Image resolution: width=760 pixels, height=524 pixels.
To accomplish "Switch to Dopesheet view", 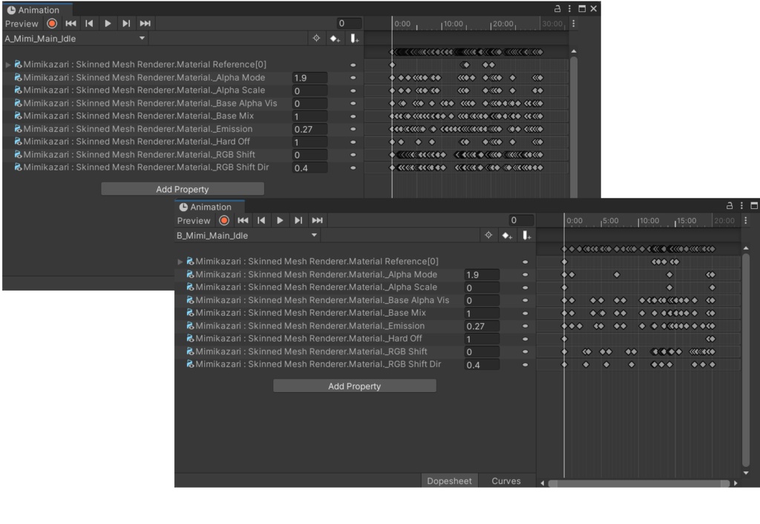I will [449, 481].
